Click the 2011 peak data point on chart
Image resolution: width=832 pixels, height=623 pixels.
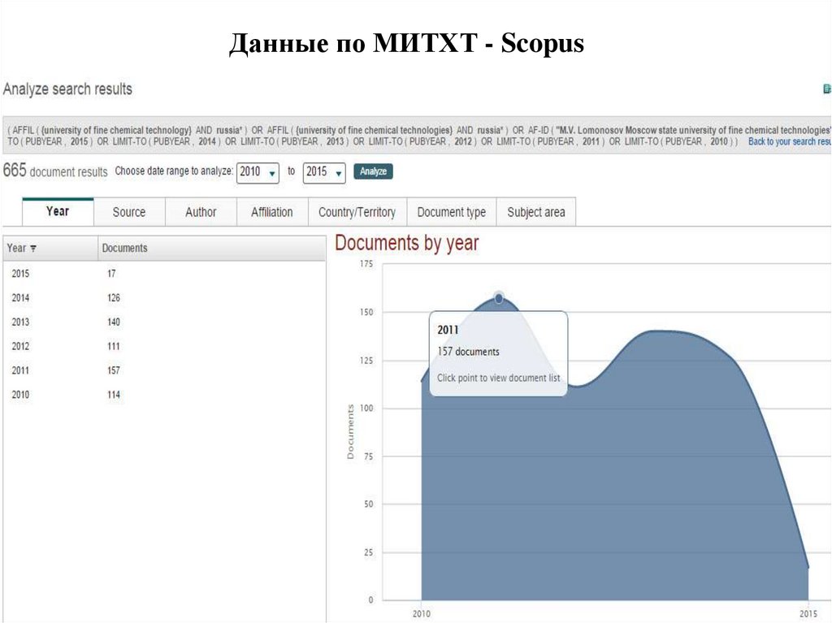tap(499, 298)
